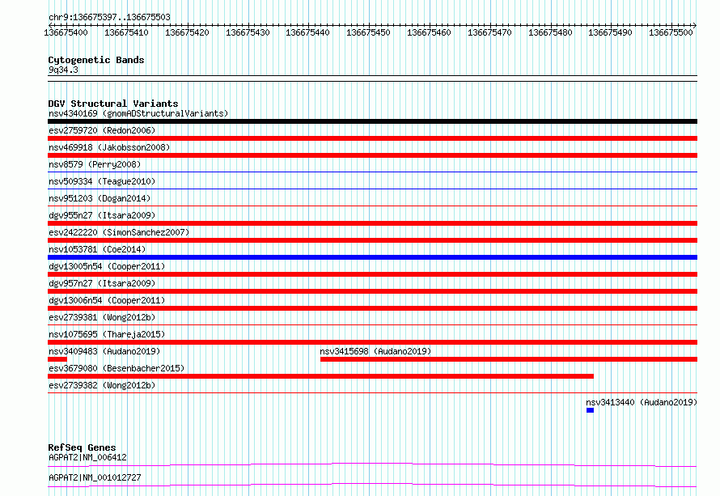
Task: Click ruler position 136675420
Action: [x=187, y=32]
